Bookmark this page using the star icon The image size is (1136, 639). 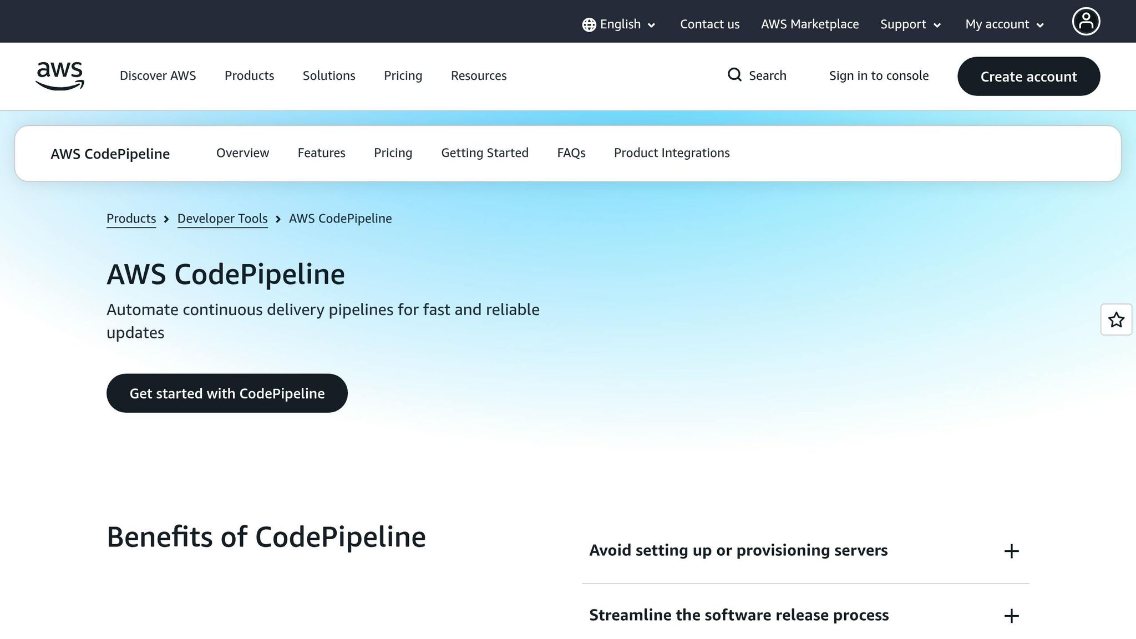(1117, 319)
